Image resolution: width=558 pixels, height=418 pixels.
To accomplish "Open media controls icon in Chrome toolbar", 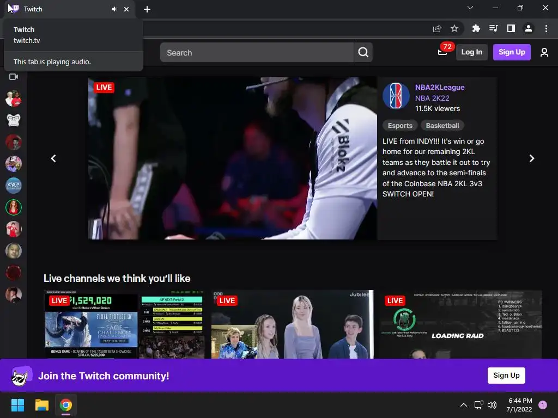I will pos(493,28).
